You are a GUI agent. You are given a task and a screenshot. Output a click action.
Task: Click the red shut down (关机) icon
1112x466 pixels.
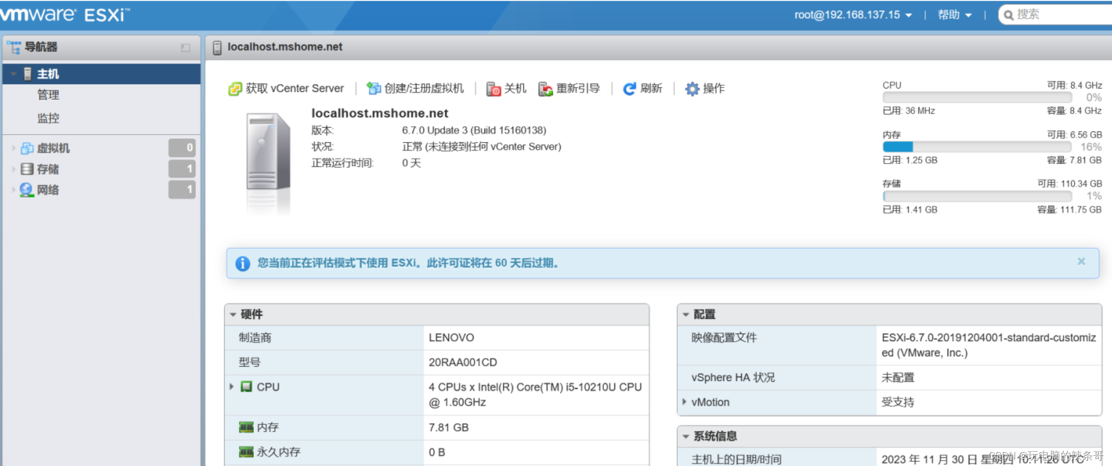[x=493, y=89]
